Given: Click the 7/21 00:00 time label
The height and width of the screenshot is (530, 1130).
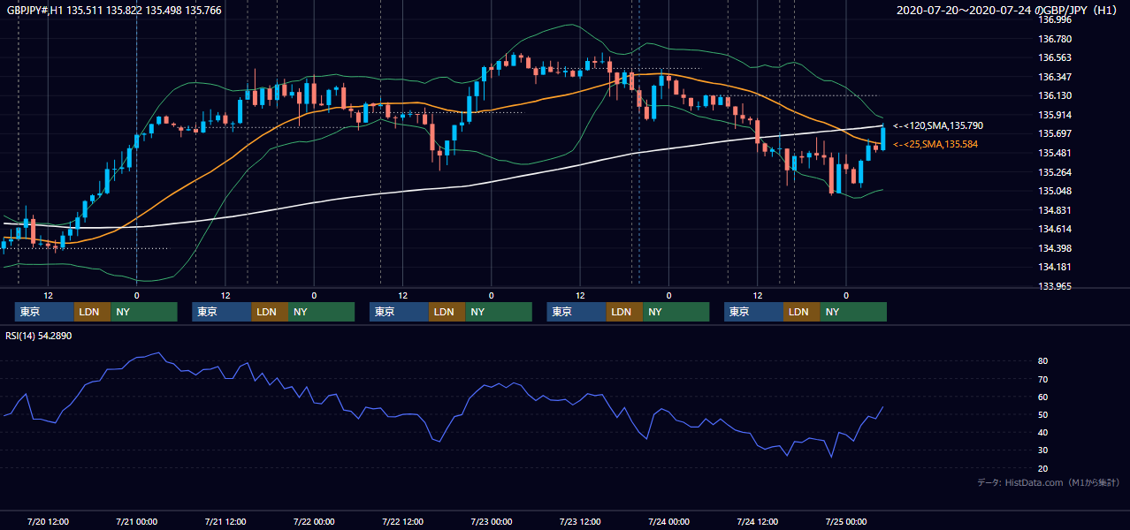Looking at the screenshot, I should point(136,521).
